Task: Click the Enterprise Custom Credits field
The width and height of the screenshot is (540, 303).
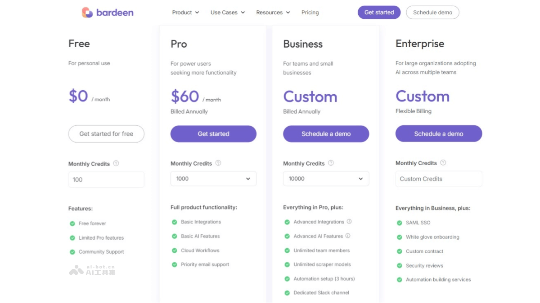Action: coord(438,179)
